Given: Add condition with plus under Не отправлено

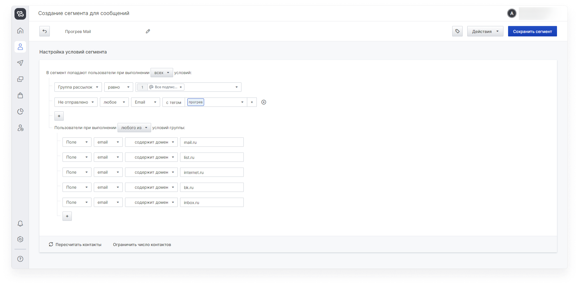Looking at the screenshot, I should (59, 116).
